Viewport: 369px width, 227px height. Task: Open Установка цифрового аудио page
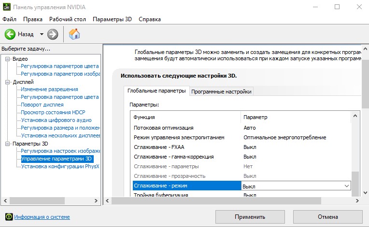(56, 120)
